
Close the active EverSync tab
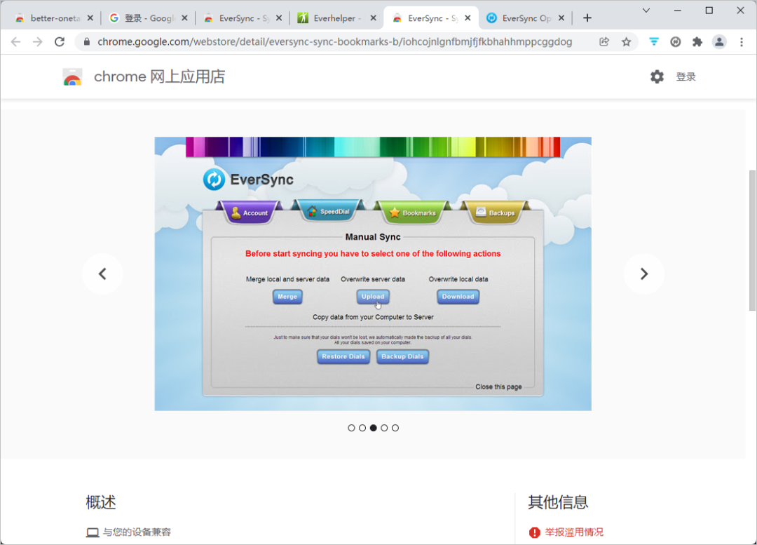coord(468,18)
